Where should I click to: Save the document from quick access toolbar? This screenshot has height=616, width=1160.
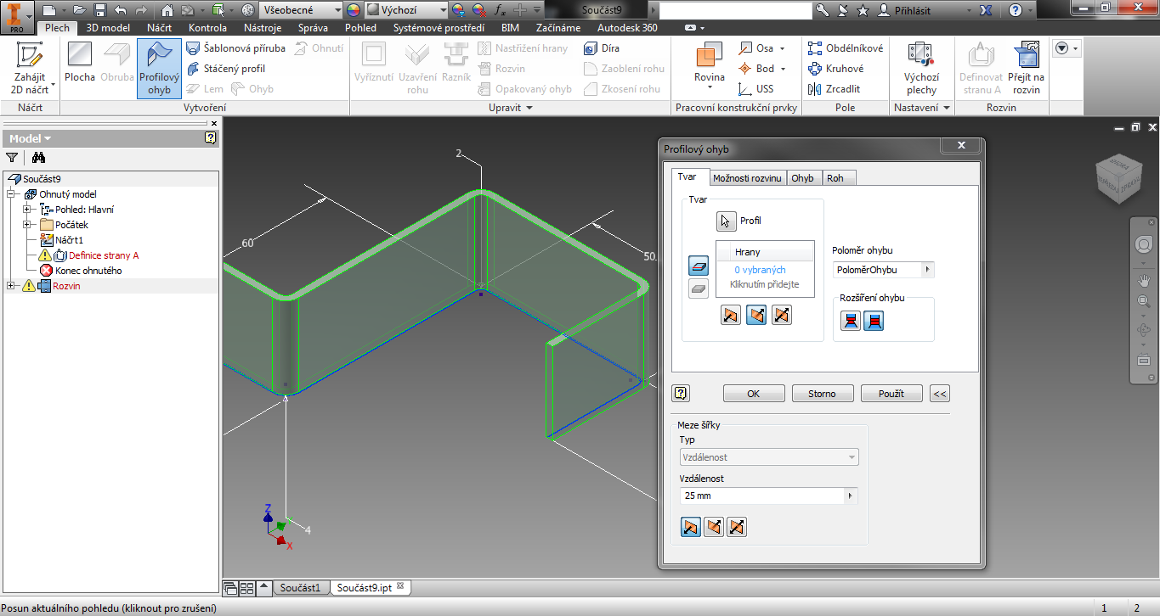coord(100,10)
